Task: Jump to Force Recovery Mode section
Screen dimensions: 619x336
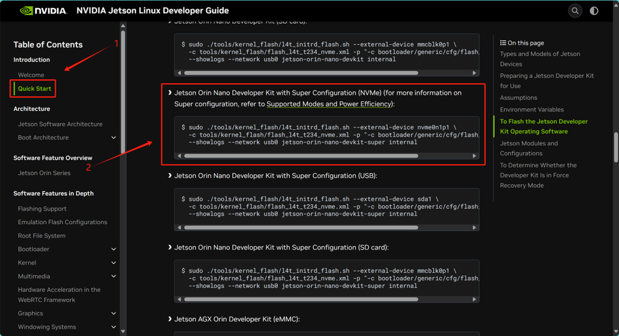Action: (x=538, y=176)
